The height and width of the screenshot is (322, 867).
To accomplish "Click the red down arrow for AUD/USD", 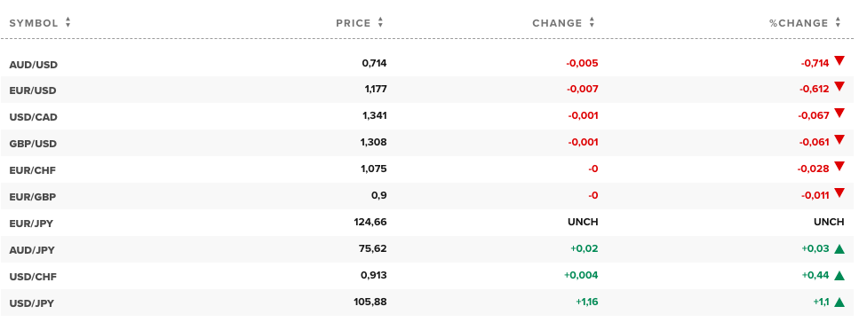I will tap(839, 60).
